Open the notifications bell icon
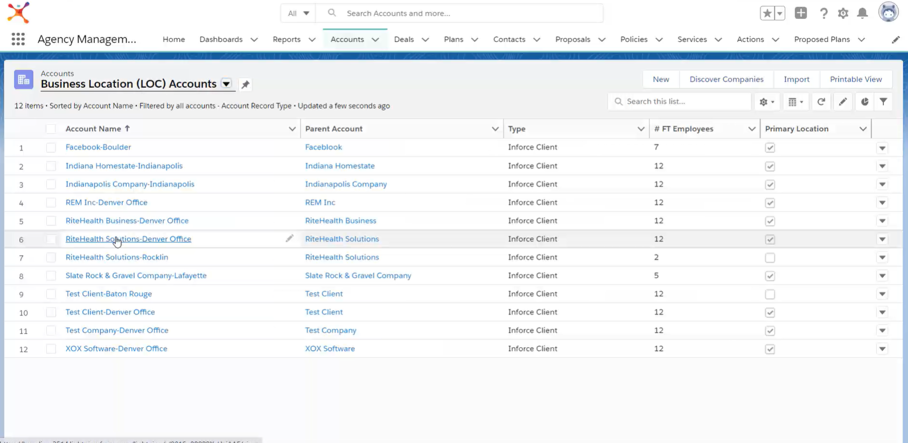 [x=862, y=13]
